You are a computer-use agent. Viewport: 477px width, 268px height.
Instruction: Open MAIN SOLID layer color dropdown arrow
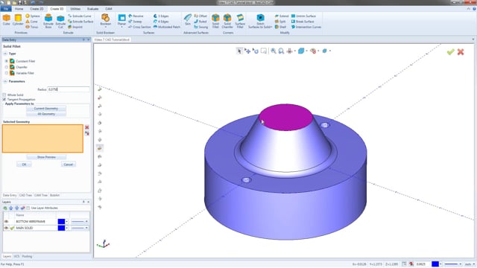pos(66,228)
